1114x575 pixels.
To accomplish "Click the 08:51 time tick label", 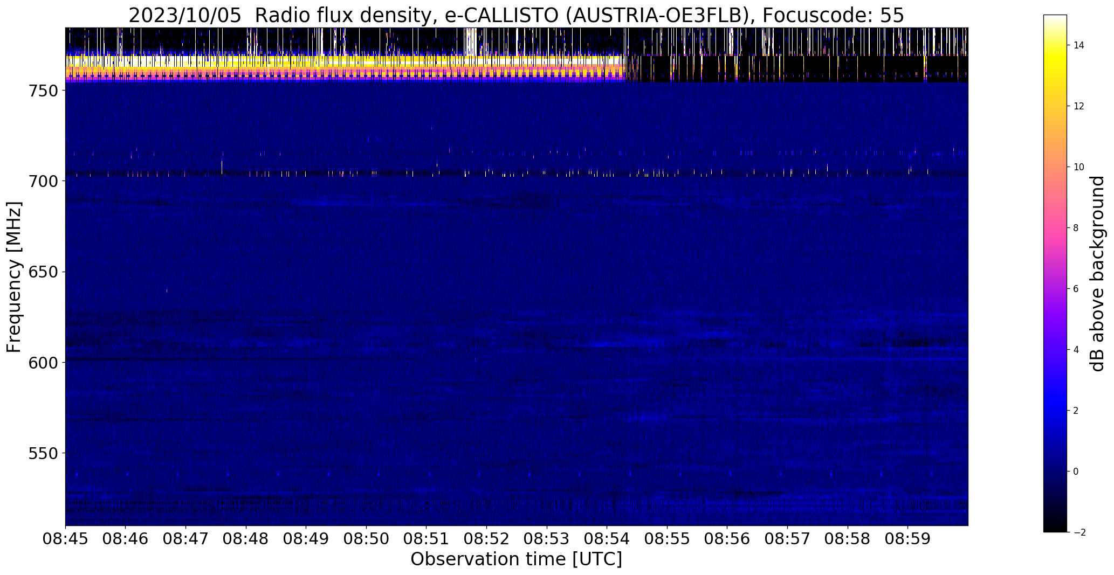I will (427, 539).
